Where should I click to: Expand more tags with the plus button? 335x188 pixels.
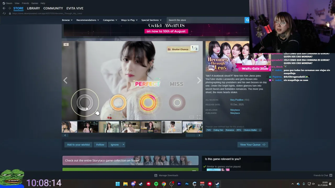tap(260, 130)
